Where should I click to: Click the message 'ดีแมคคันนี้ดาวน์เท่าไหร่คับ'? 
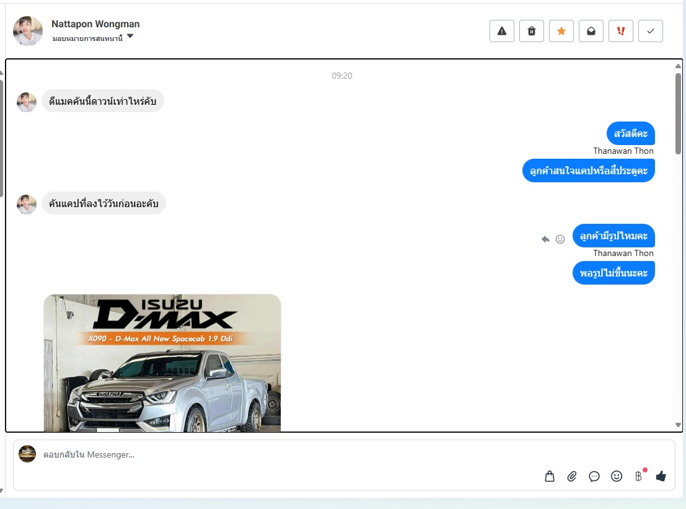click(x=103, y=101)
